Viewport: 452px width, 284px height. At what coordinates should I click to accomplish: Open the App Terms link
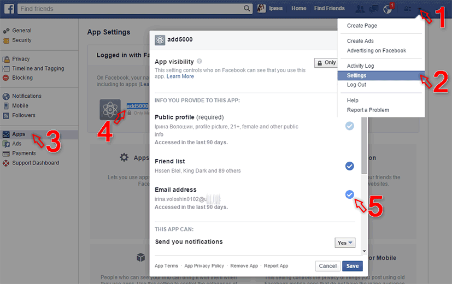[x=166, y=265]
